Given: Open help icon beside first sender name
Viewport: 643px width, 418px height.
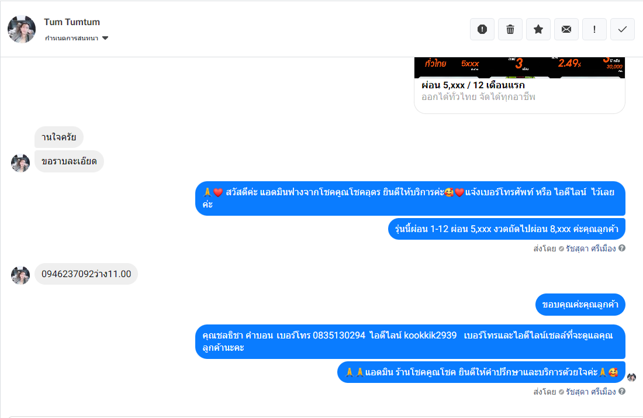Looking at the screenshot, I should click(622, 248).
